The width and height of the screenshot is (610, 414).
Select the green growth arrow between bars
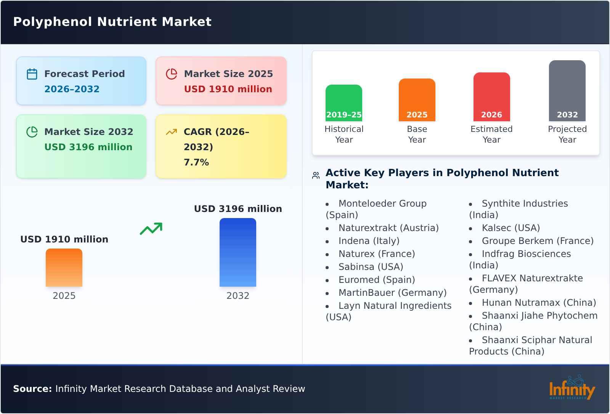click(150, 228)
